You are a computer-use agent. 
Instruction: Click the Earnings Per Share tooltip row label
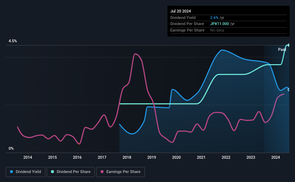188,30
